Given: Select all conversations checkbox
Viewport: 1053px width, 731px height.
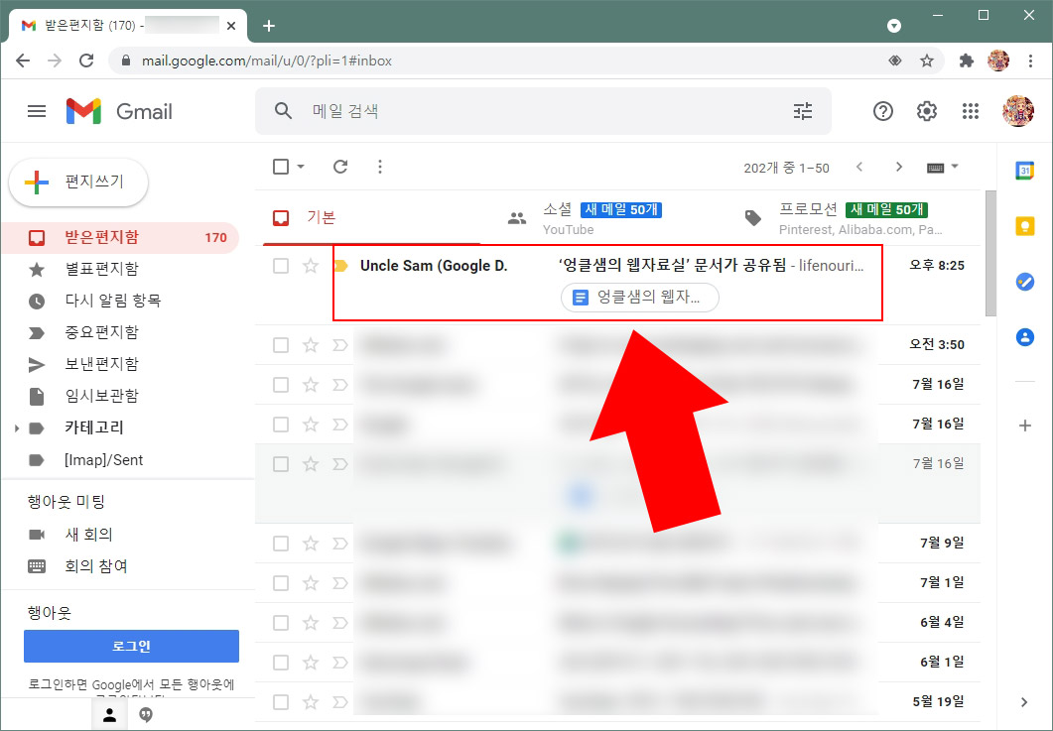Looking at the screenshot, I should pyautogui.click(x=282, y=167).
